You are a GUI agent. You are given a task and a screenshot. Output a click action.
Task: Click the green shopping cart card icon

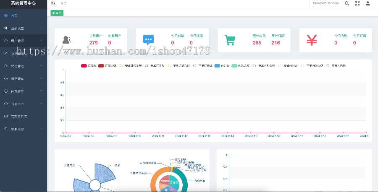coord(230,40)
